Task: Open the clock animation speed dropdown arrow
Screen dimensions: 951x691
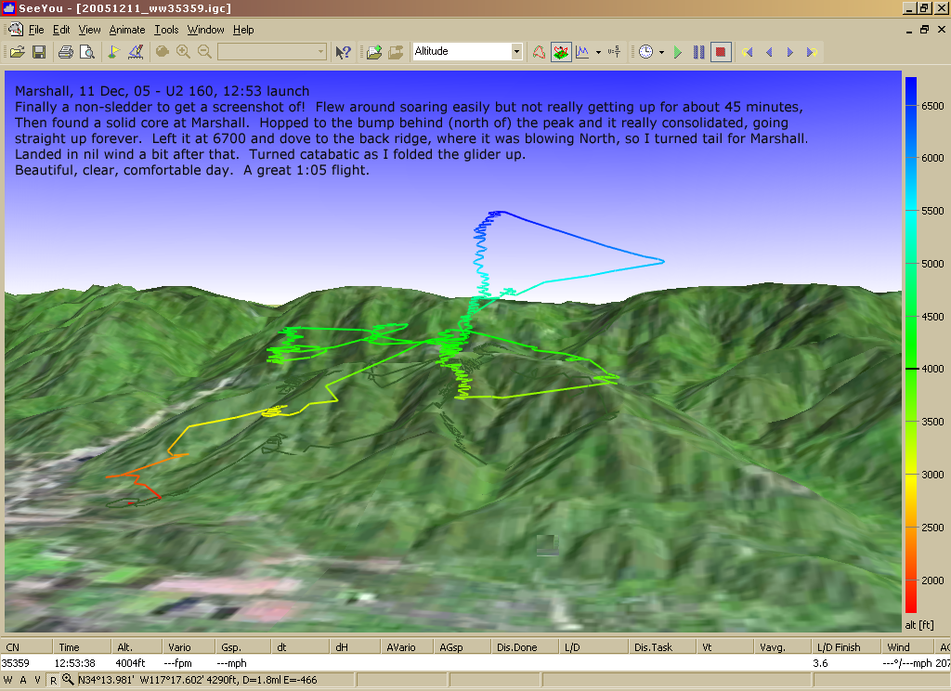Action: pyautogui.click(x=661, y=52)
